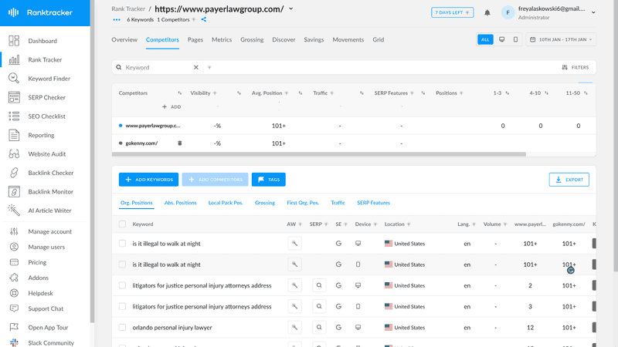Open the date range 10th Jan - 17th Jan dropdown
Viewport: 618px width, 347px height.
coord(561,40)
